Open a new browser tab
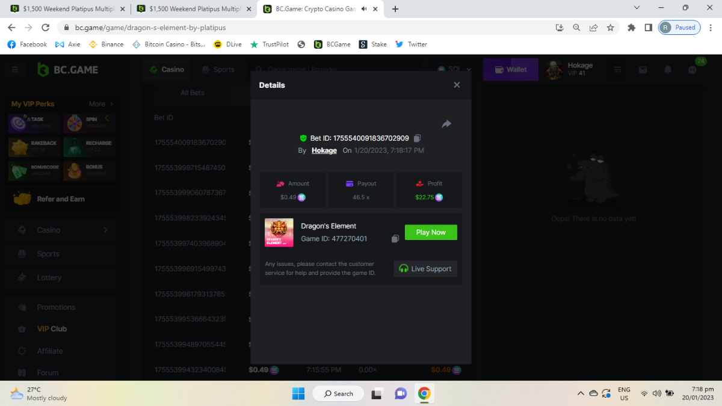Viewport: 722px width, 406px height. [x=395, y=9]
